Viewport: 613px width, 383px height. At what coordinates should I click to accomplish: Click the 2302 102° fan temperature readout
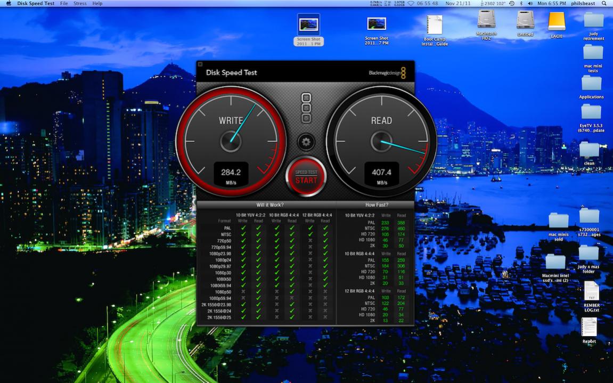[493, 3]
